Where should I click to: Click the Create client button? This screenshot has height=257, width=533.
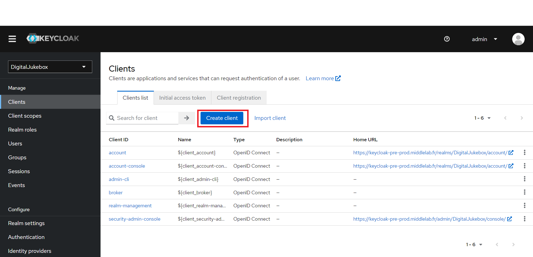click(x=222, y=118)
